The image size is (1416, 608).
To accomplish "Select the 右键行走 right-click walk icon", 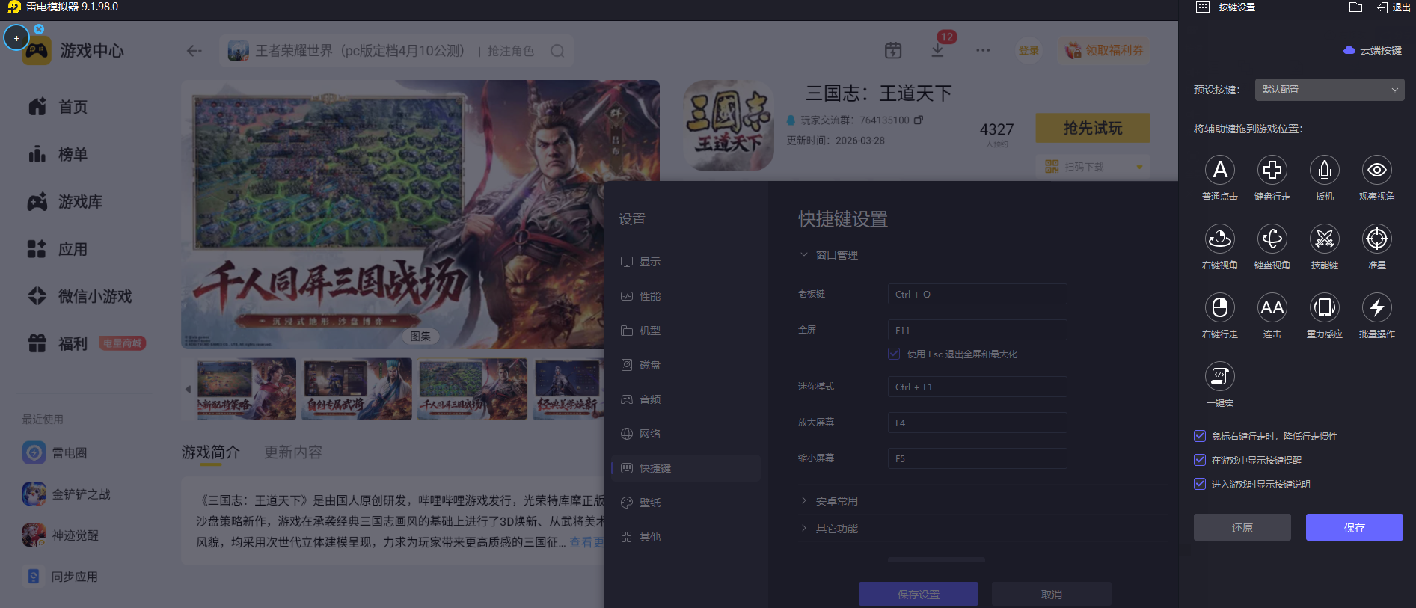I will [1220, 307].
